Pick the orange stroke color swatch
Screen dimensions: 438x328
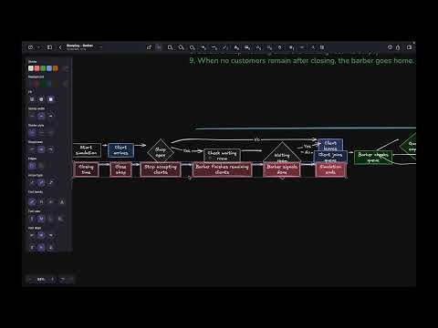[55, 68]
